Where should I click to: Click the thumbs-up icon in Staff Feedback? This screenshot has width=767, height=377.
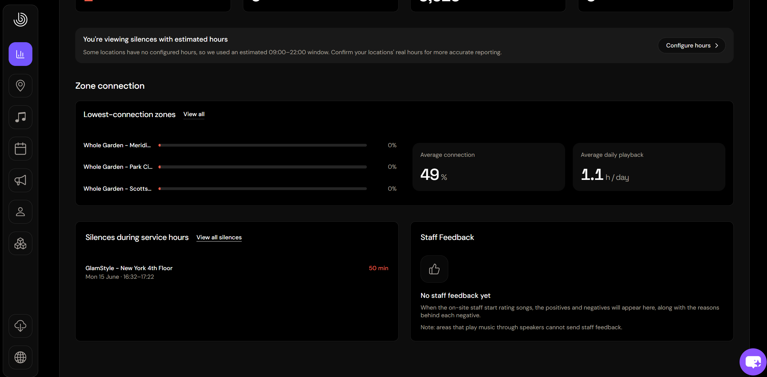click(434, 269)
